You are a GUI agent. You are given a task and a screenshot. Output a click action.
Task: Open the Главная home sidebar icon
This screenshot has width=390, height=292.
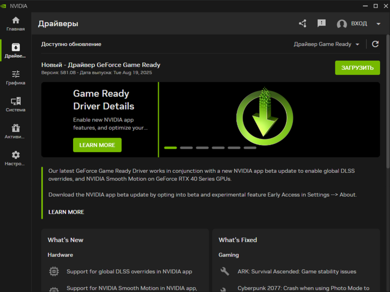(x=15, y=21)
